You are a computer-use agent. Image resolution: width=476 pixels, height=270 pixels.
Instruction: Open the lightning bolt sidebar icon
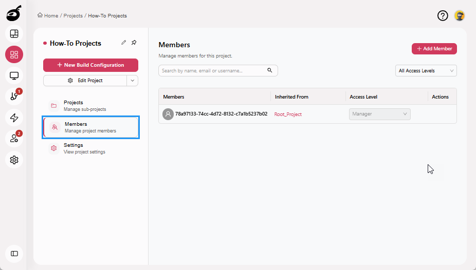[14, 118]
